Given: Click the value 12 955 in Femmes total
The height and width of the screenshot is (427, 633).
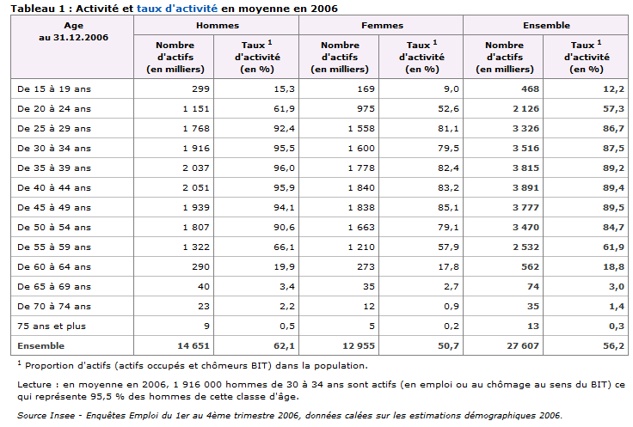Looking at the screenshot, I should pos(359,346).
